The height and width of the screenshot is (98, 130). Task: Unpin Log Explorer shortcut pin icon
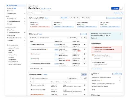tap(120, 77)
